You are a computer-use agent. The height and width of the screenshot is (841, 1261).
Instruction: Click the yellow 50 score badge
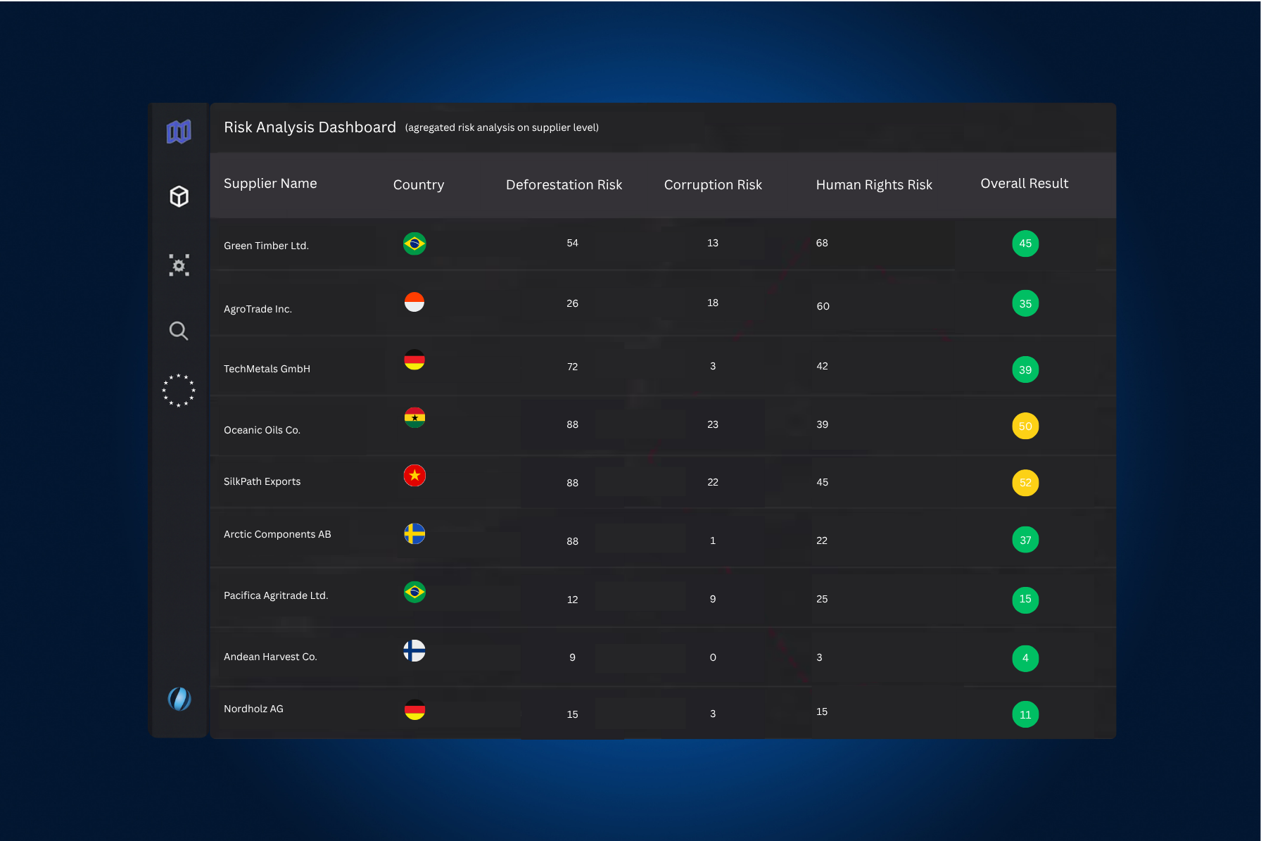pyautogui.click(x=1025, y=426)
